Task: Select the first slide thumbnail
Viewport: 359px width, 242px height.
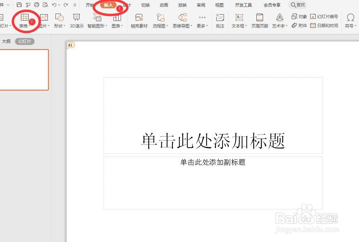Action: click(x=24, y=70)
